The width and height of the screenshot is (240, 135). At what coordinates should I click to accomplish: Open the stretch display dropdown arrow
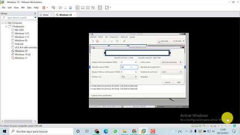(110, 7)
